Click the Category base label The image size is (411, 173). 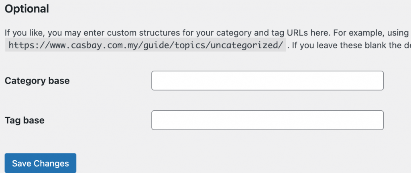click(37, 81)
